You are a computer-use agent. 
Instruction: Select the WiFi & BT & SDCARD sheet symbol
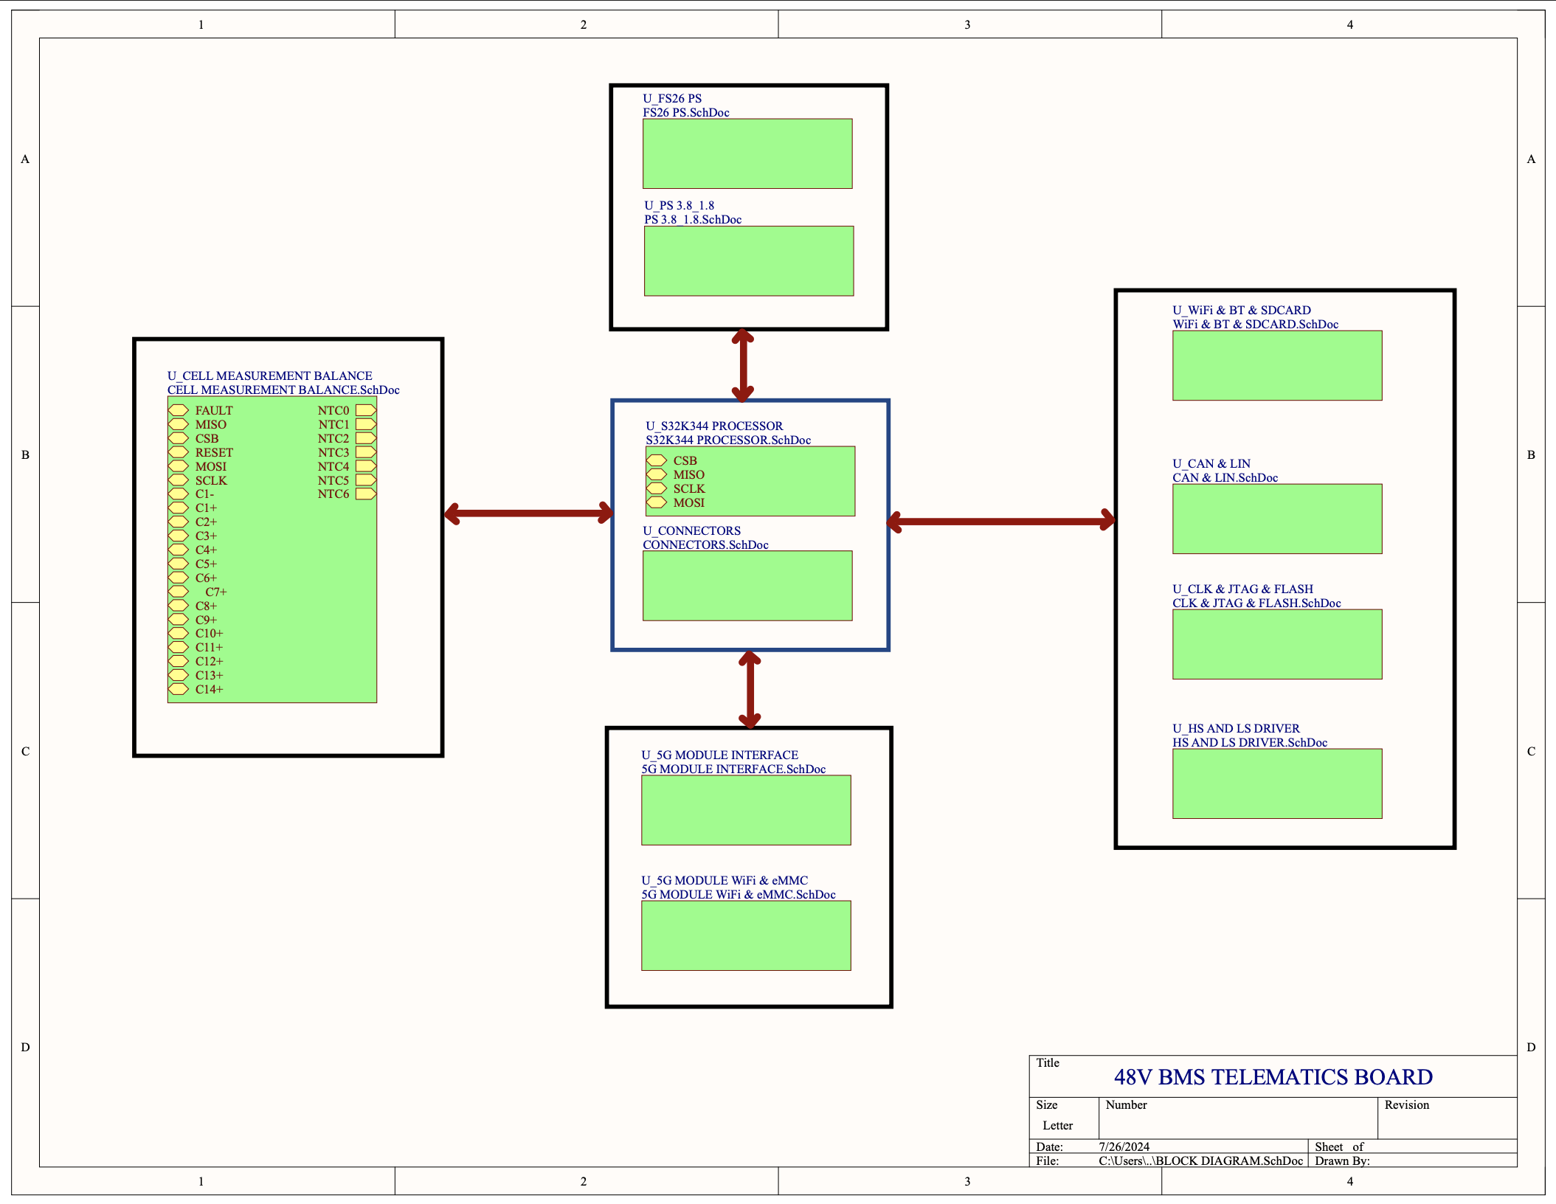coord(1277,365)
